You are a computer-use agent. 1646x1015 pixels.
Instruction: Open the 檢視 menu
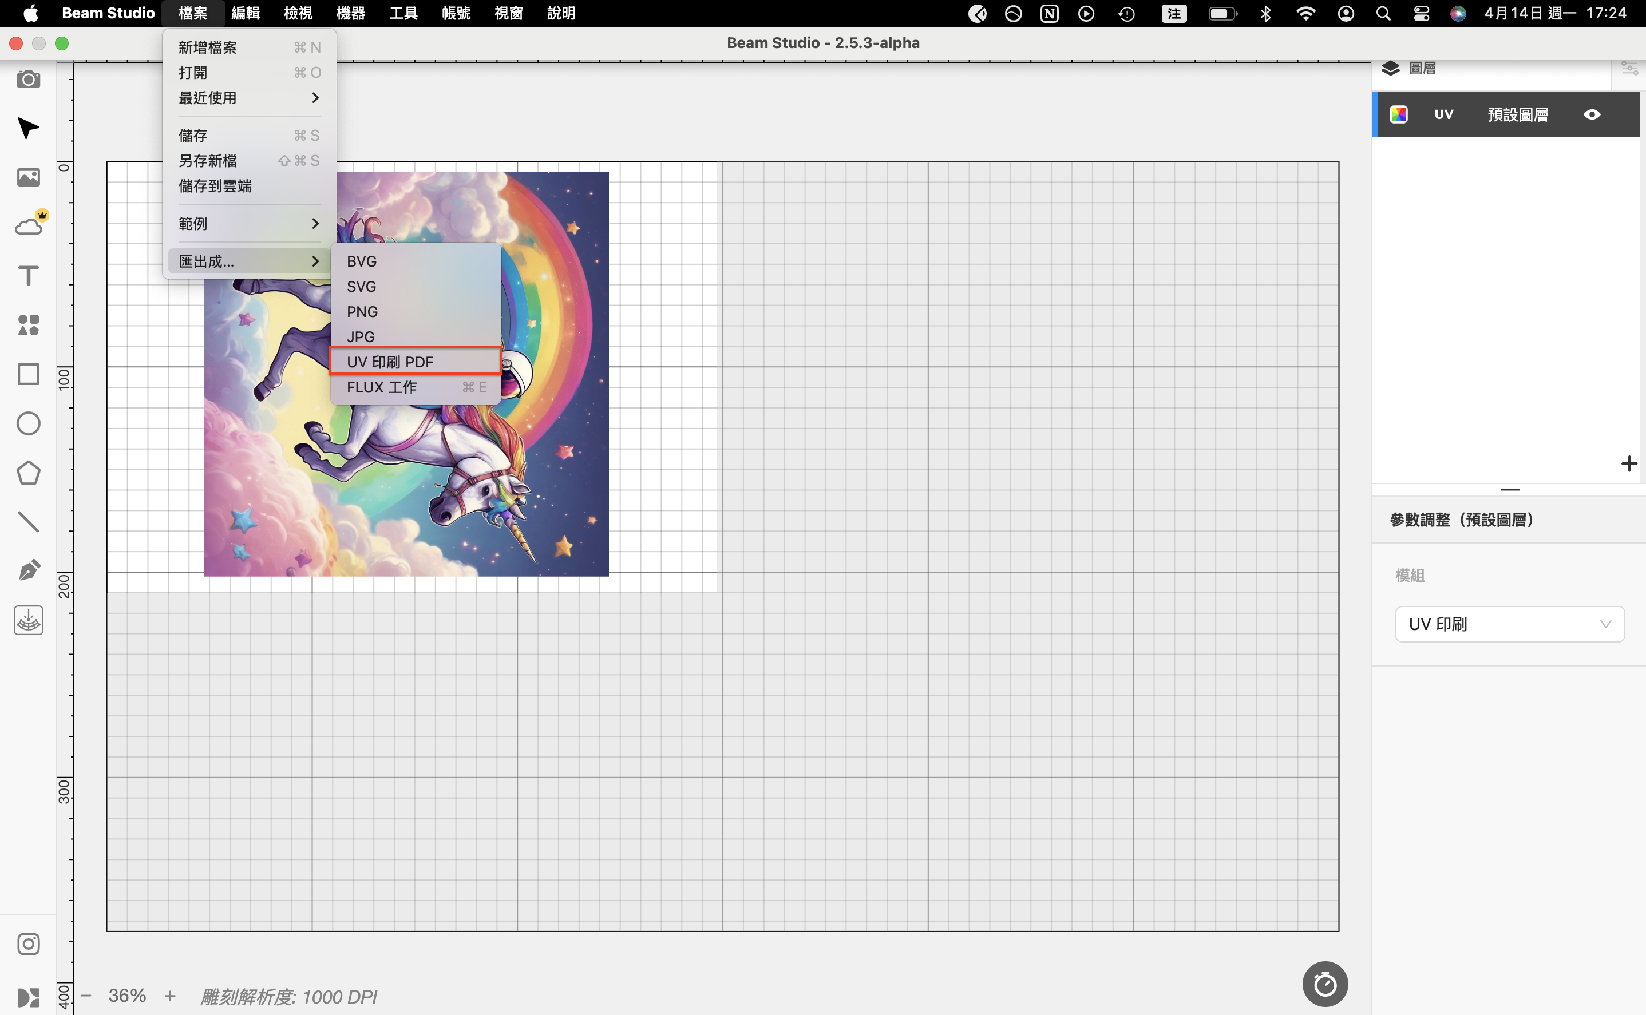click(x=298, y=13)
